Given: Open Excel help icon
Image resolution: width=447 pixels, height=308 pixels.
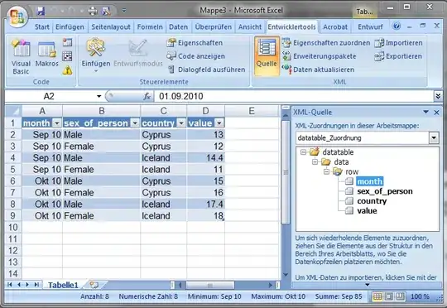Looking at the screenshot, I should (397, 26).
